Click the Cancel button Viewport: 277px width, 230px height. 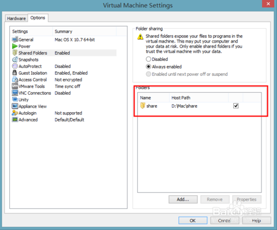pyautogui.click(x=224, y=221)
